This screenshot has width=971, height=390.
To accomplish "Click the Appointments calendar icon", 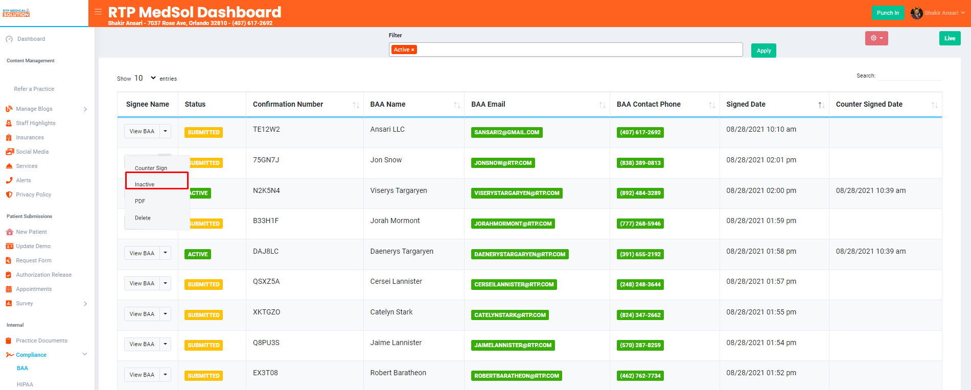I will pyautogui.click(x=9, y=289).
